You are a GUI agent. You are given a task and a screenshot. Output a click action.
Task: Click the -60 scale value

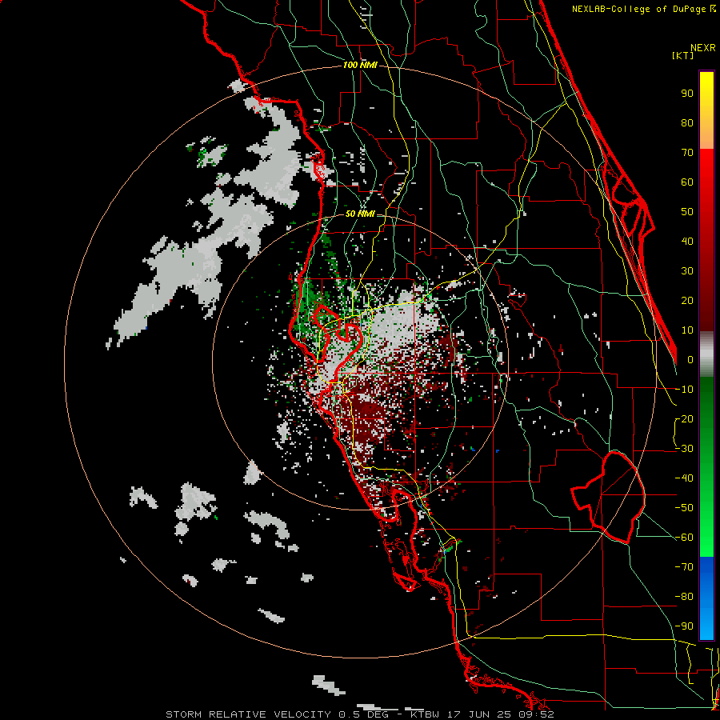[684, 538]
